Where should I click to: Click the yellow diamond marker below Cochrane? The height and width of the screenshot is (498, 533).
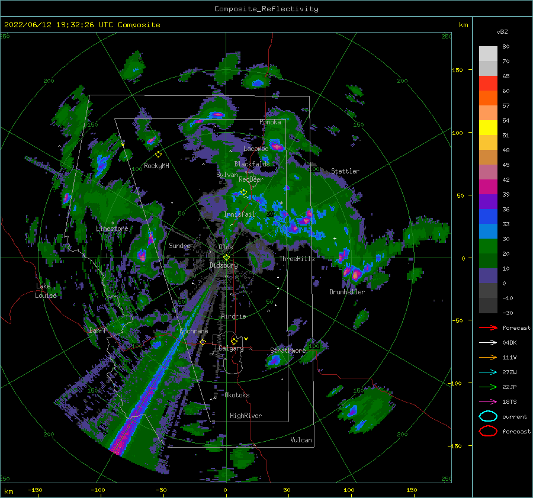click(x=203, y=342)
